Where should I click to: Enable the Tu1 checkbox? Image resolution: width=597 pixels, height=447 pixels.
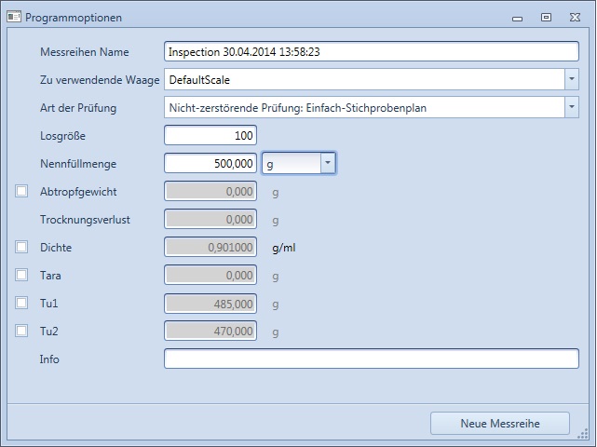[x=21, y=304]
